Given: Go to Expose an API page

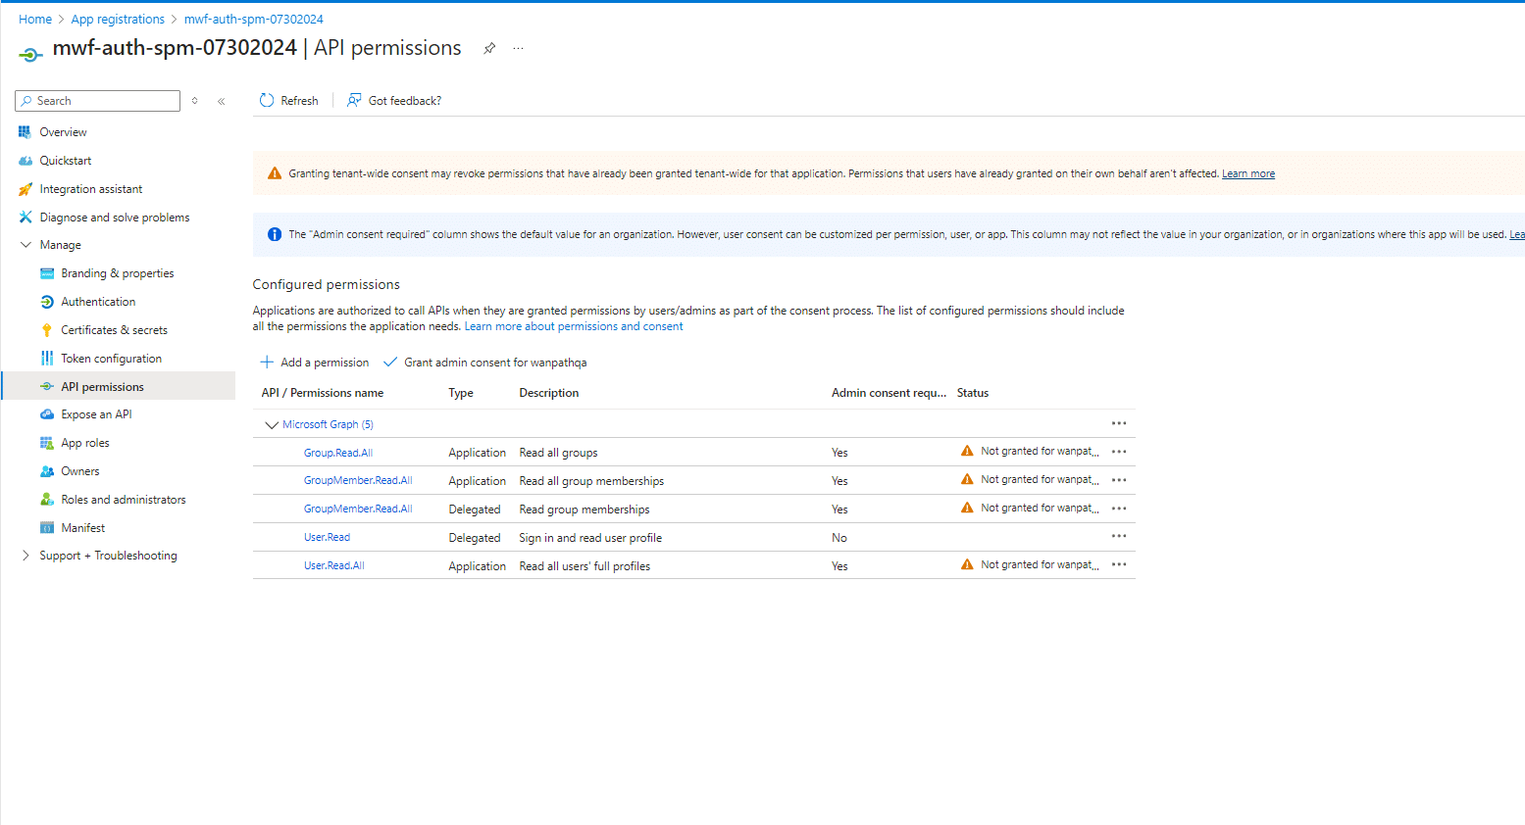Looking at the screenshot, I should pyautogui.click(x=96, y=414).
